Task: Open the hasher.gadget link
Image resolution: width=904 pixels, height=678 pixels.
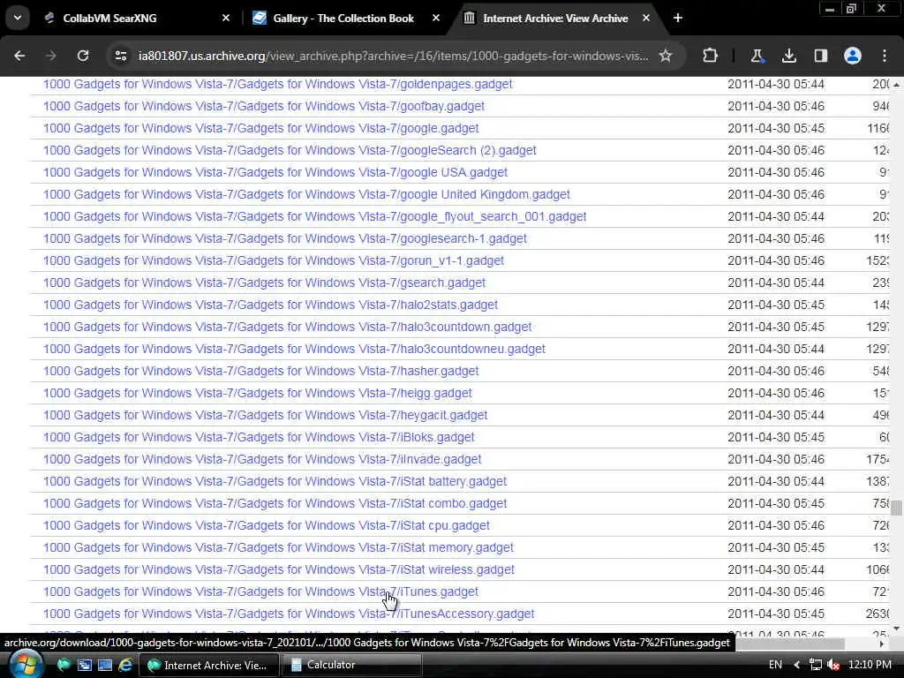Action: pos(260,372)
